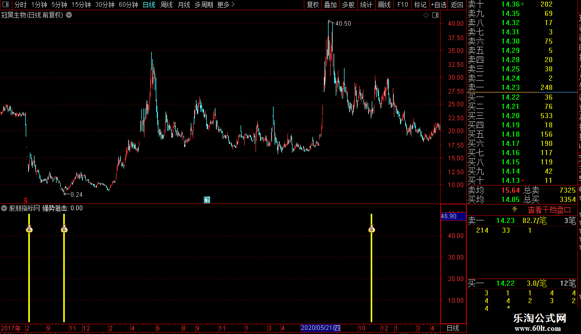Image resolution: width=581 pixels, height=334 pixels.
Task: Select the 日线 daily chart tab
Action: click(x=149, y=5)
